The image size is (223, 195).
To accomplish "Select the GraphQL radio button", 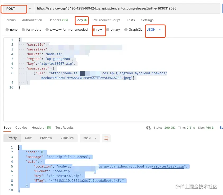I will coord(126,30).
